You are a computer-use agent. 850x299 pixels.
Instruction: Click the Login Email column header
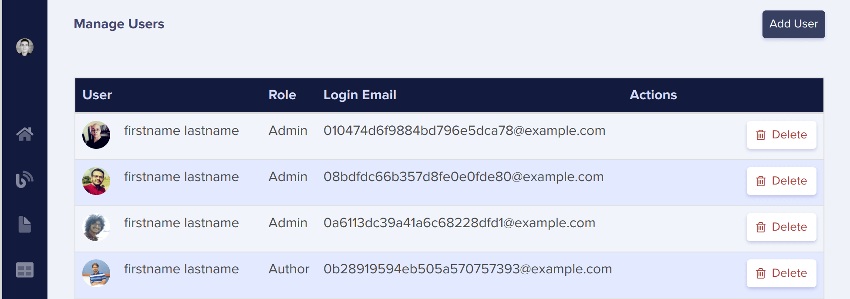click(x=360, y=95)
